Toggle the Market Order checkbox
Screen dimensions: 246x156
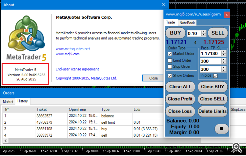[x=170, y=54]
